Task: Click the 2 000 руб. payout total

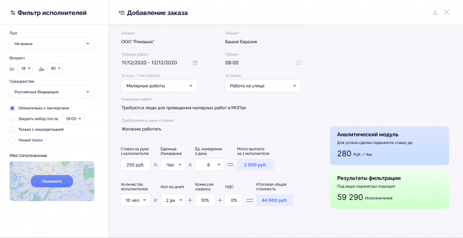Action: [x=255, y=165]
